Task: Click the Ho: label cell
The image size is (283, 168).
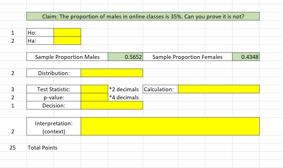Action: click(40, 32)
